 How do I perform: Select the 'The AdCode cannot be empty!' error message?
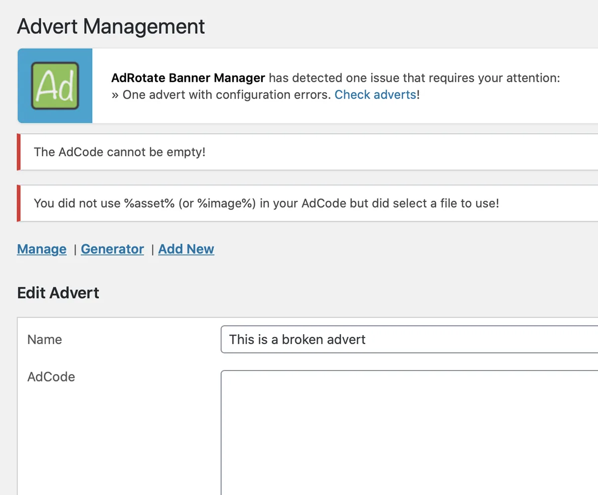click(x=120, y=152)
